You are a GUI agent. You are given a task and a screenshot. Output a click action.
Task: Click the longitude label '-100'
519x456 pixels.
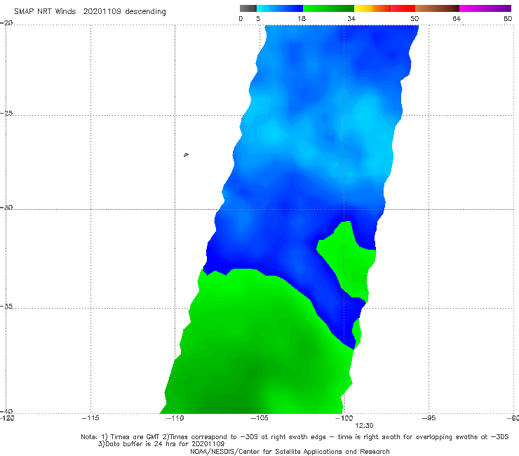(344, 418)
